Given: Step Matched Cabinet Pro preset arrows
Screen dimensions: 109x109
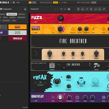Looking at the screenshot, I should (x=33, y=70).
